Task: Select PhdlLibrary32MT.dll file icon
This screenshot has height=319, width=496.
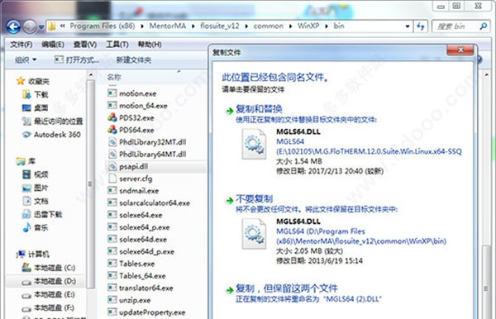Action: coord(112,142)
